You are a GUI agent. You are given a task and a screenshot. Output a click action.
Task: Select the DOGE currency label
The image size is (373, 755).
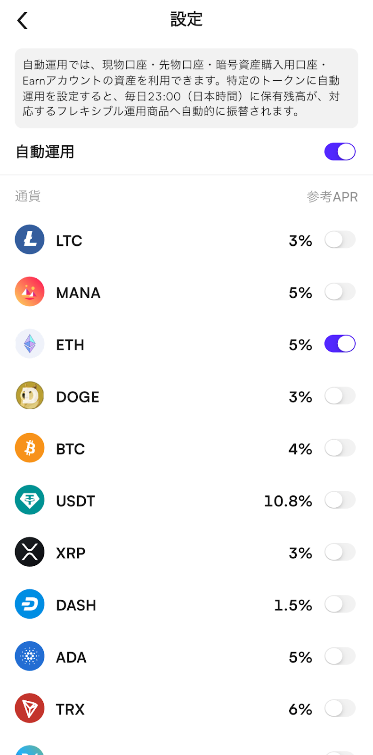(x=78, y=397)
